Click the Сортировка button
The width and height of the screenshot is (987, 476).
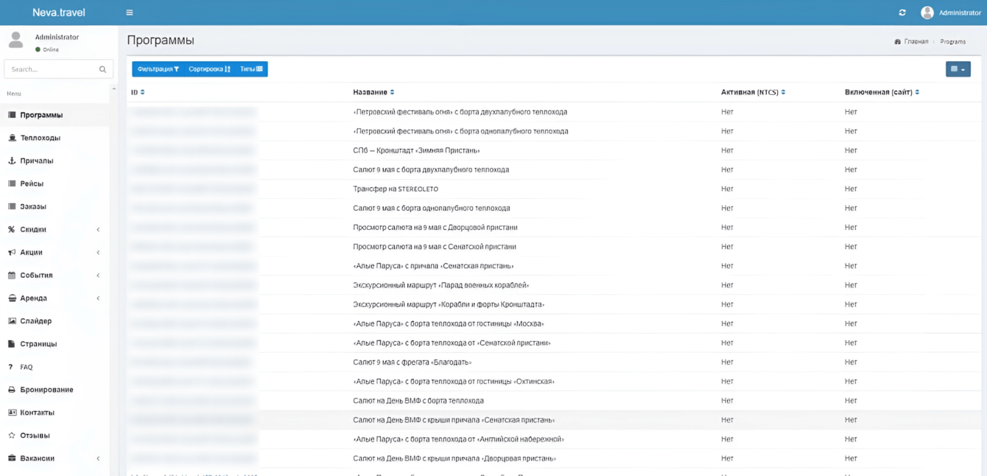pyautogui.click(x=209, y=69)
